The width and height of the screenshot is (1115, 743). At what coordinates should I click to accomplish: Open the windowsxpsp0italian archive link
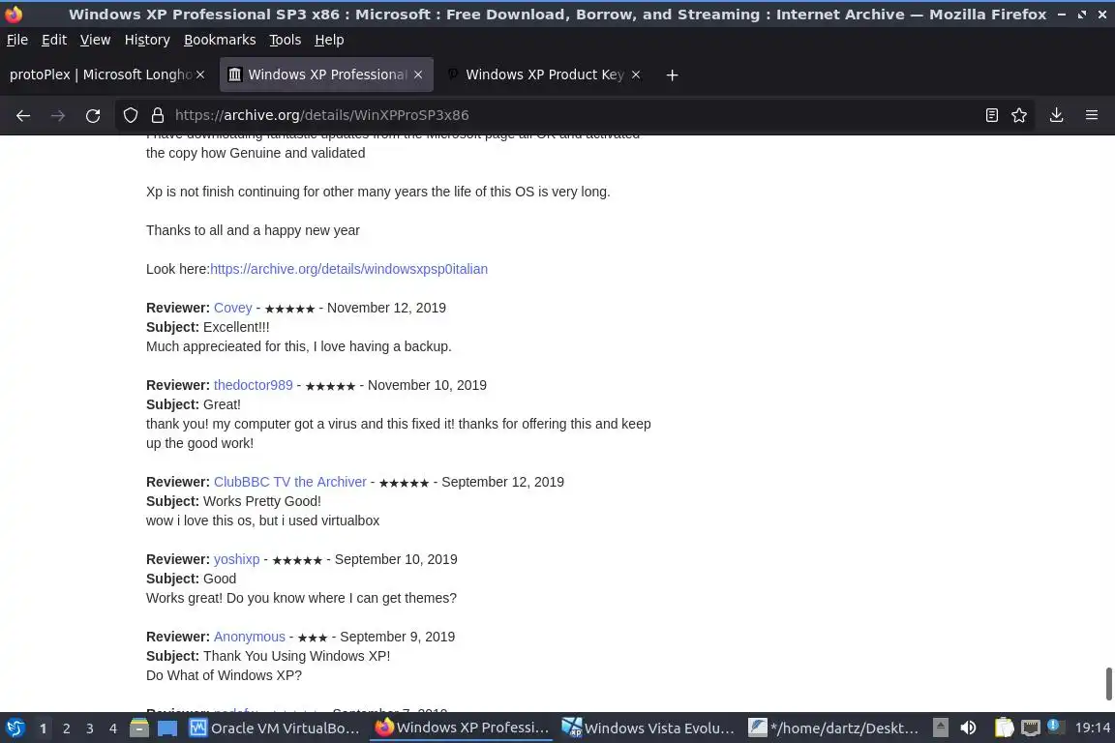pyautogui.click(x=348, y=269)
